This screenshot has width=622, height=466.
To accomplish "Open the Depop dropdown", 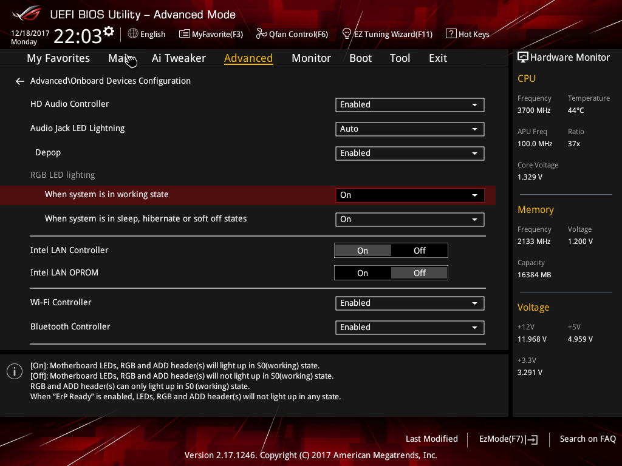I will tap(410, 154).
